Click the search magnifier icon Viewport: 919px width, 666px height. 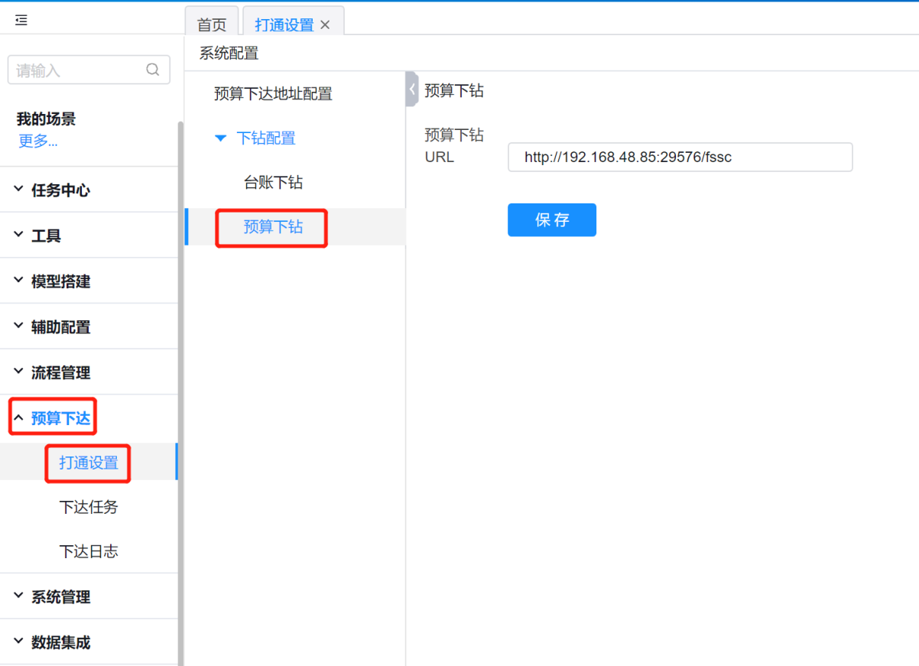tap(153, 70)
